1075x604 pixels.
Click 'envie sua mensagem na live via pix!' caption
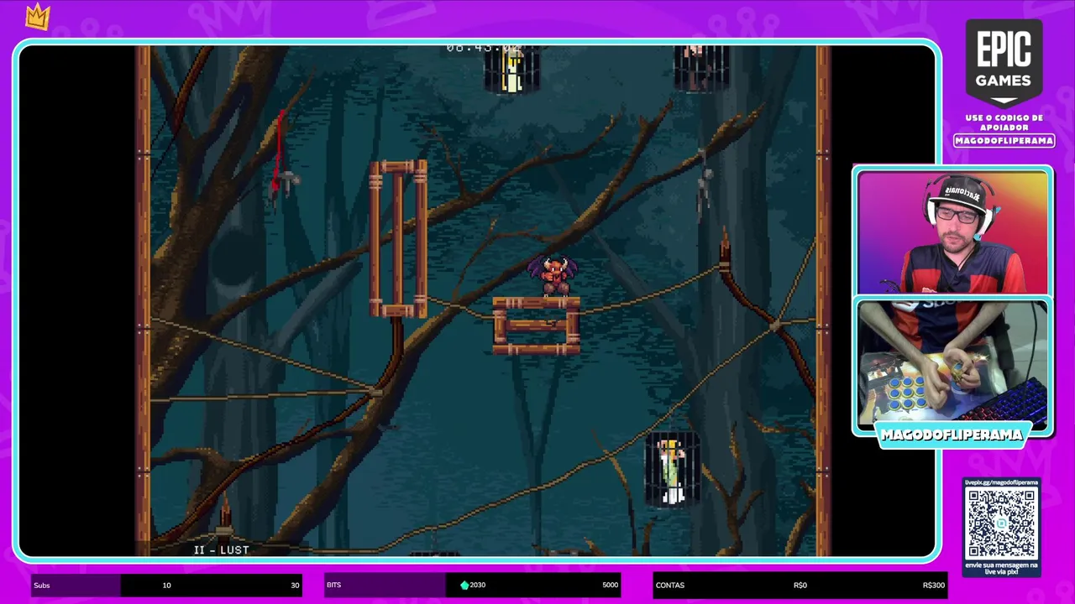pos(1001,568)
